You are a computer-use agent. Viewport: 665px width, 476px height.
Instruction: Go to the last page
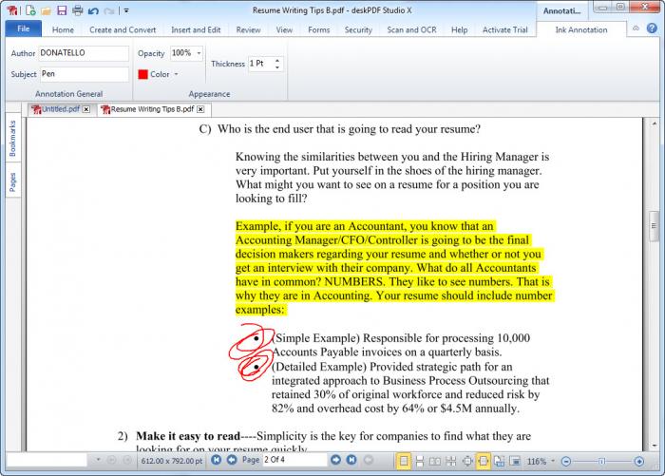(x=352, y=461)
